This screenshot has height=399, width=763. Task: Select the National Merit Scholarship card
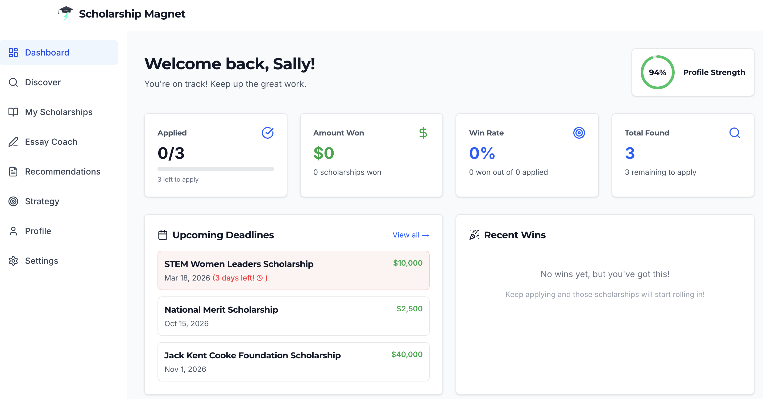click(x=293, y=316)
